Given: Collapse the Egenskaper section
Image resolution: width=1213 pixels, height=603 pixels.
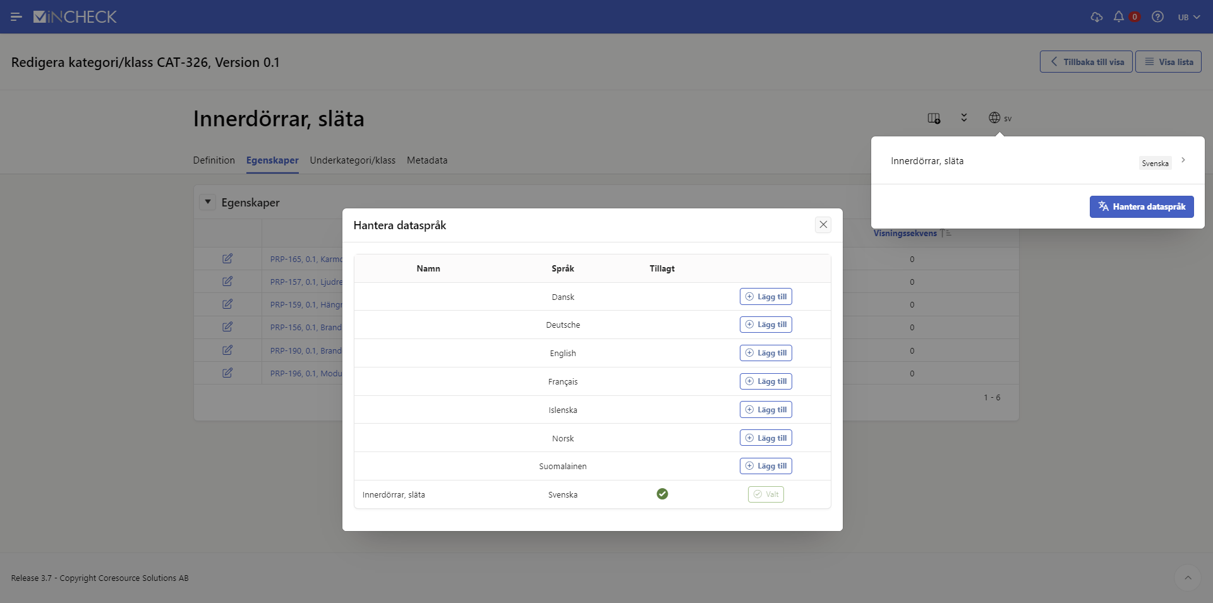Looking at the screenshot, I should point(208,202).
